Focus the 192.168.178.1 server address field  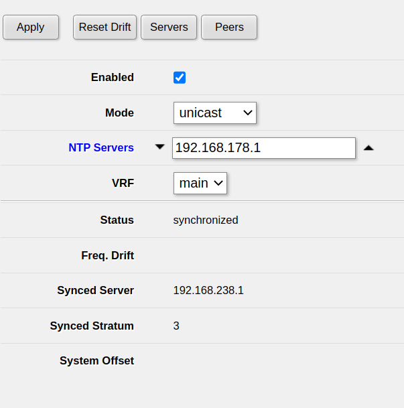(264, 148)
